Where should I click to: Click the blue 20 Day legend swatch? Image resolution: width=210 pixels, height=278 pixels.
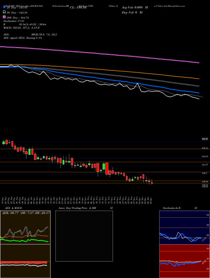(5, 7)
